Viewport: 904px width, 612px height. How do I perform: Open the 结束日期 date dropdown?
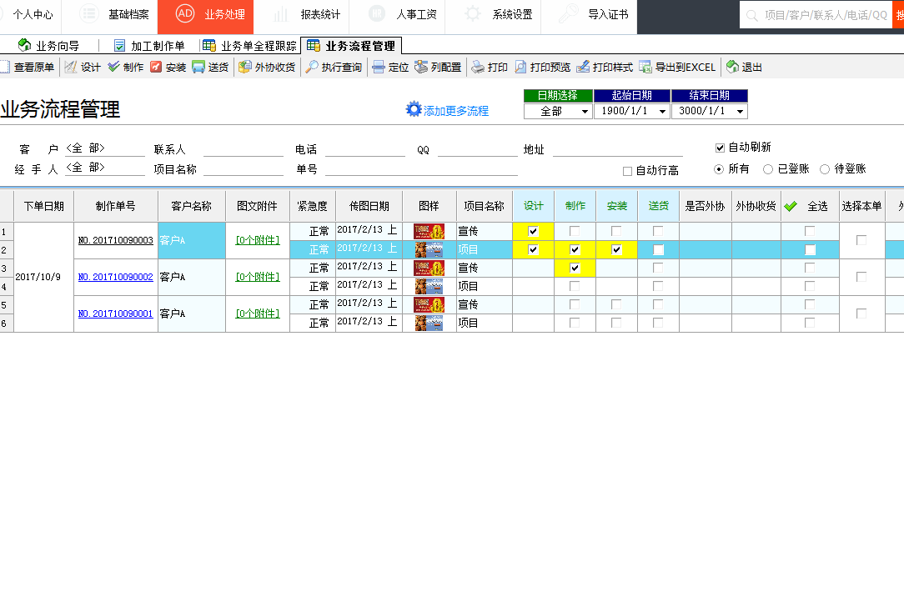click(740, 112)
